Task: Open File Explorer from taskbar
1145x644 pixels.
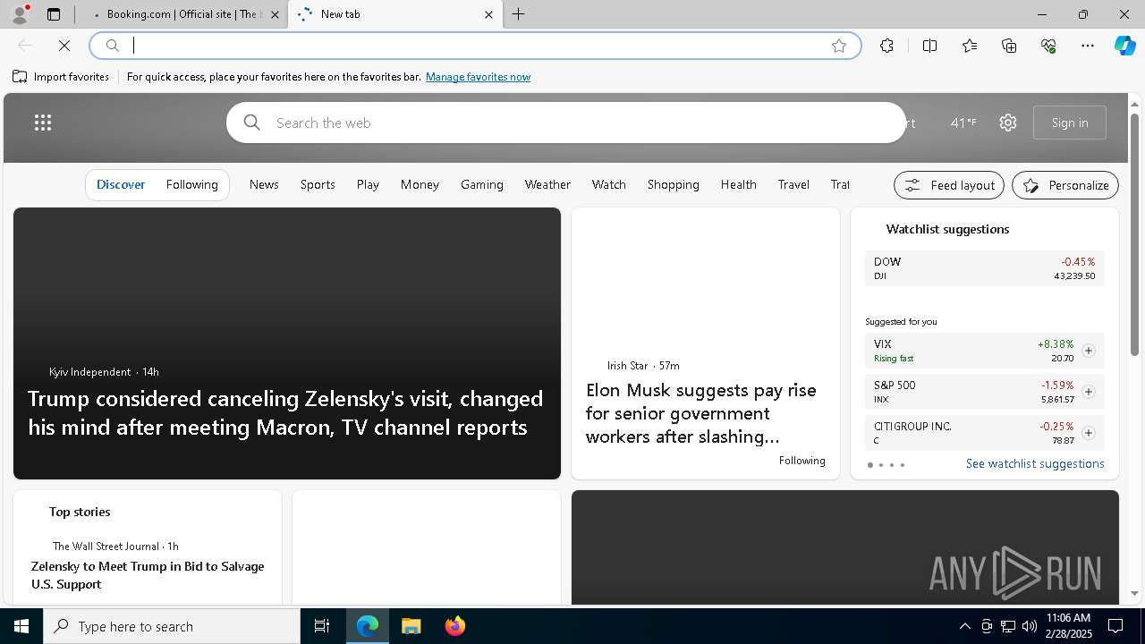Action: click(x=411, y=626)
